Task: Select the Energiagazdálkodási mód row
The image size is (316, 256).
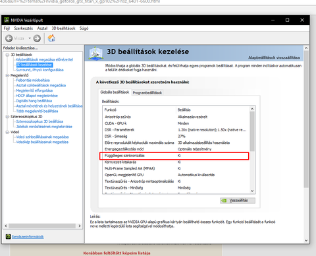Action: click(176, 149)
